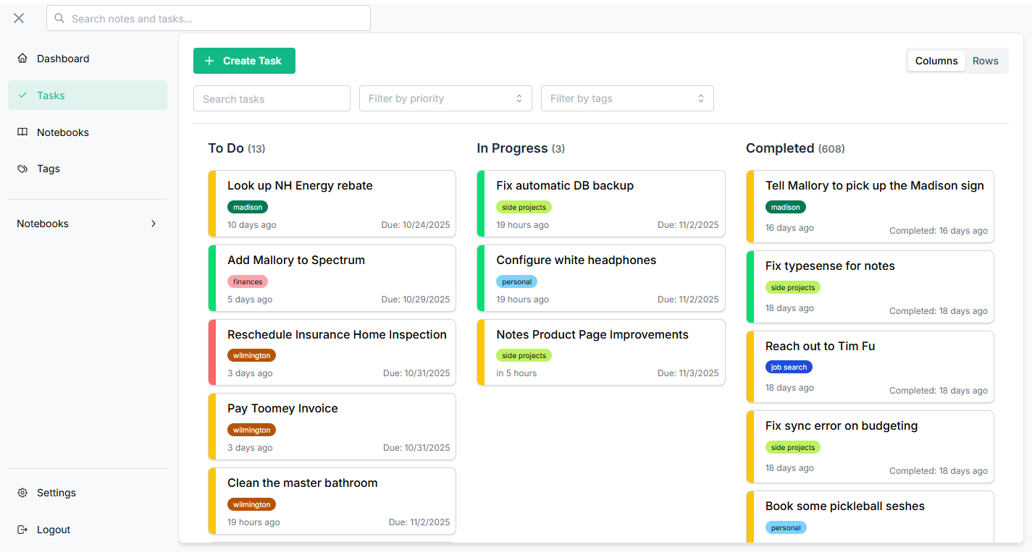The image size is (1032, 552).
Task: Click the Create Task button
Action: pyautogui.click(x=244, y=61)
